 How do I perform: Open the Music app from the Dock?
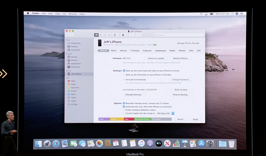141,144
